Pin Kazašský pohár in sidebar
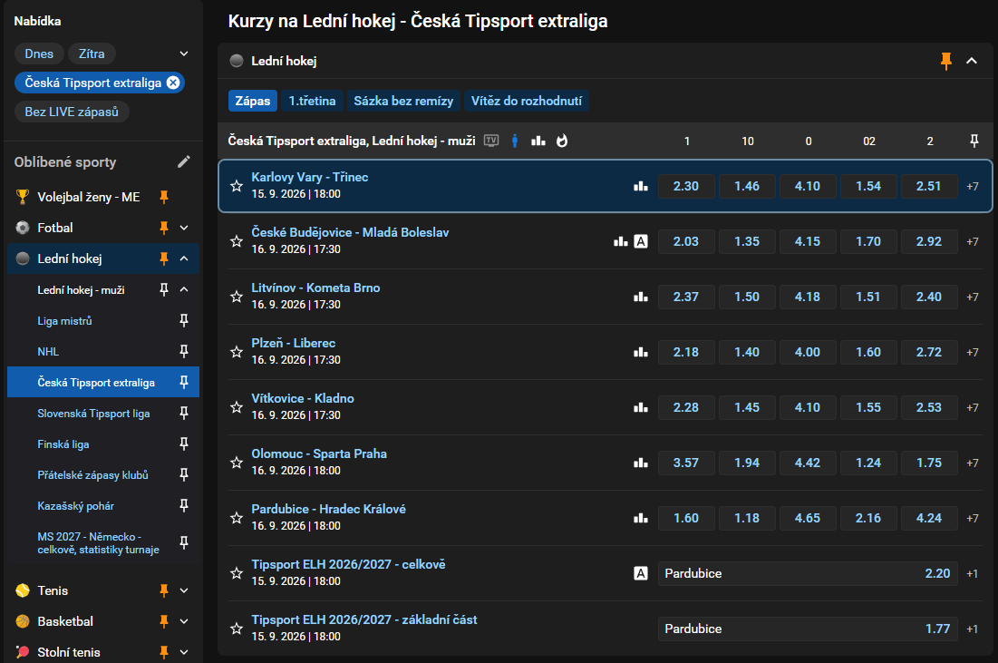Image resolution: width=998 pixels, height=663 pixels. click(x=184, y=506)
